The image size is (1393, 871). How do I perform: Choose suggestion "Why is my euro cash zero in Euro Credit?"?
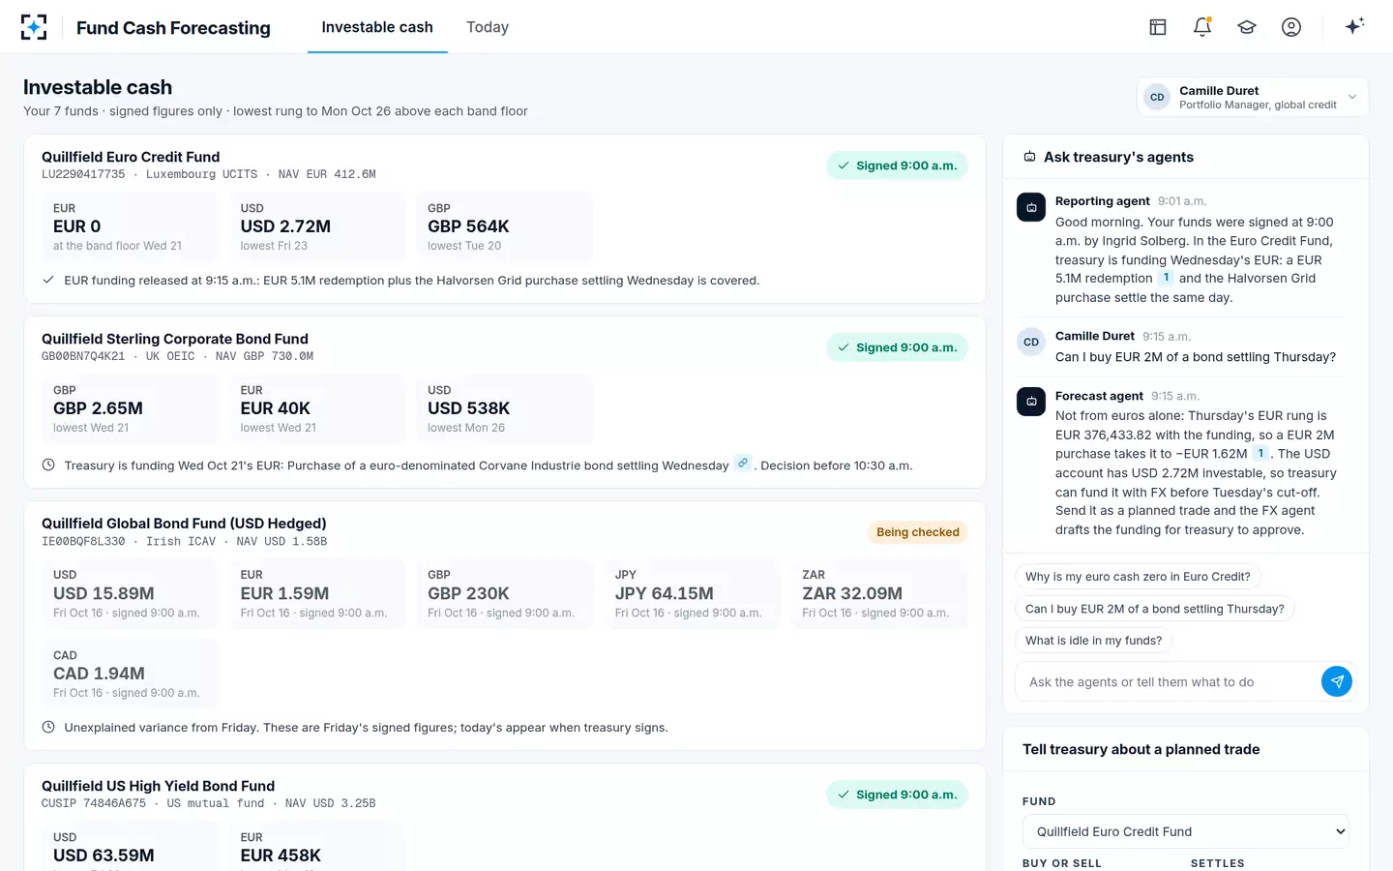coord(1138,577)
